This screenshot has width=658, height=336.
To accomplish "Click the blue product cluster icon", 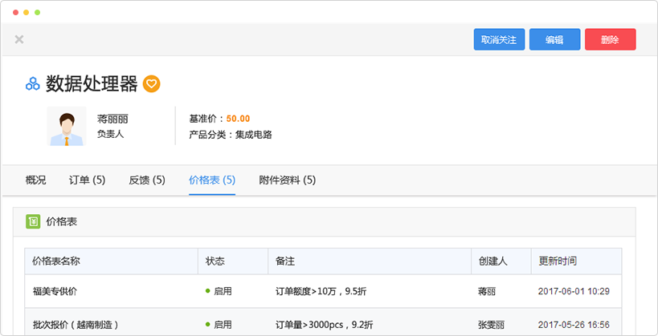I will (x=33, y=83).
